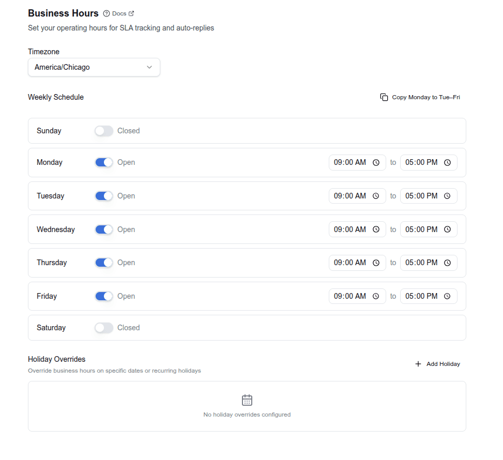The image size is (503, 460).
Task: Open Tuesday's end time clock picker
Action: tap(447, 195)
